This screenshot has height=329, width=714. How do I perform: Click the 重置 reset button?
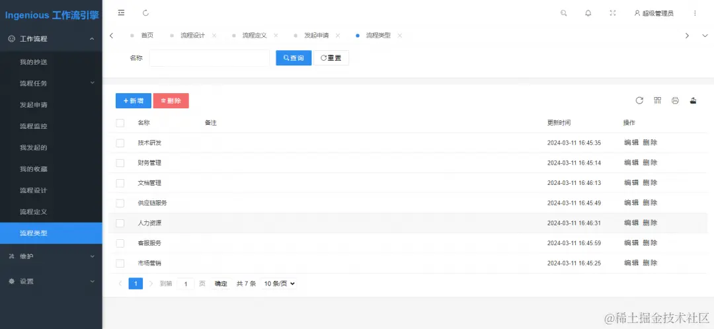pos(331,58)
